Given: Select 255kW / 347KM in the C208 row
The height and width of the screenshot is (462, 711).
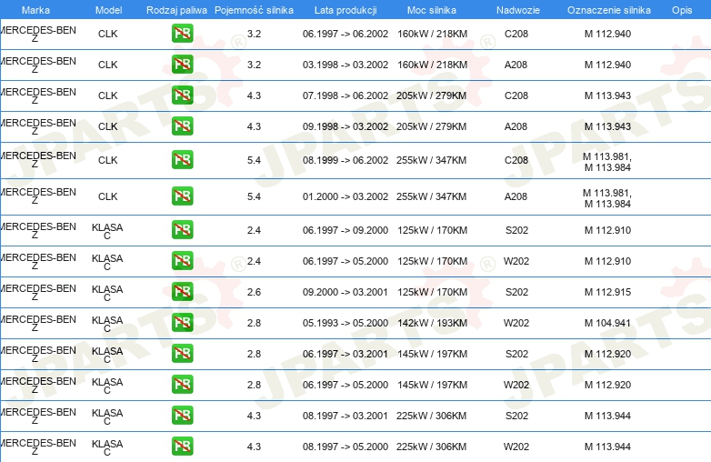Looking at the screenshot, I should tap(431, 160).
